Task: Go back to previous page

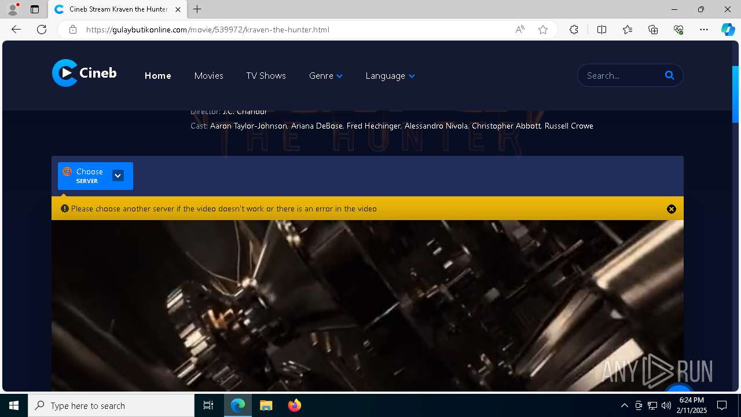Action: pos(16,30)
